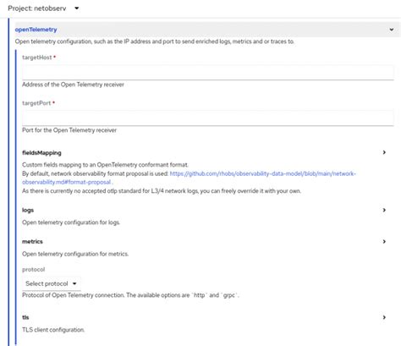Click the logs heading text
The height and width of the screenshot is (346, 401).
pos(28,210)
